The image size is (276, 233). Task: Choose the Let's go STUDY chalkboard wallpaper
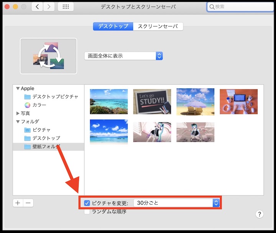[x=152, y=101]
